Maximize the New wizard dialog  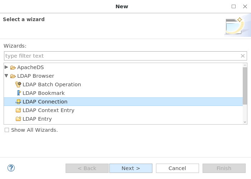point(233,6)
